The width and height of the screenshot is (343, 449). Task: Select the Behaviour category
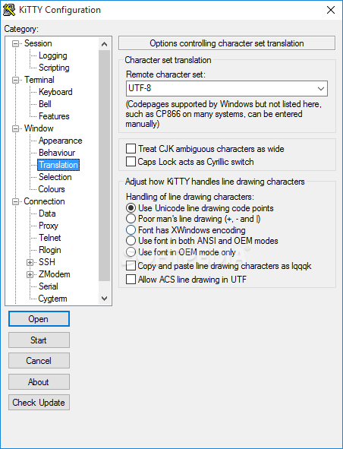point(57,153)
